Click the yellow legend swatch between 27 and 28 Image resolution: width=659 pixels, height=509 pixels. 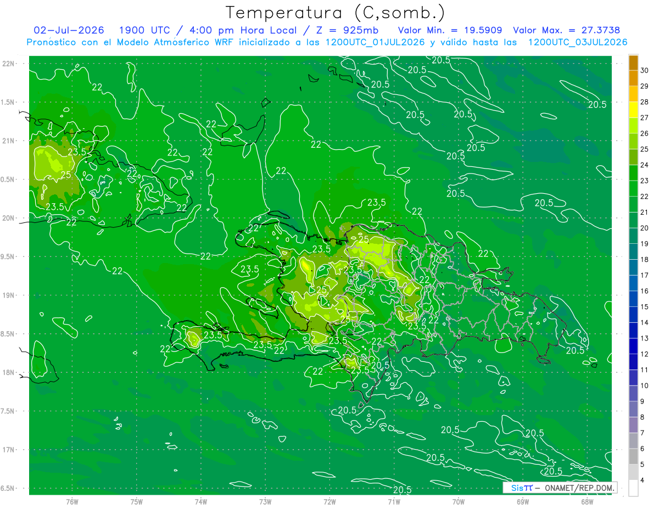[x=633, y=110]
